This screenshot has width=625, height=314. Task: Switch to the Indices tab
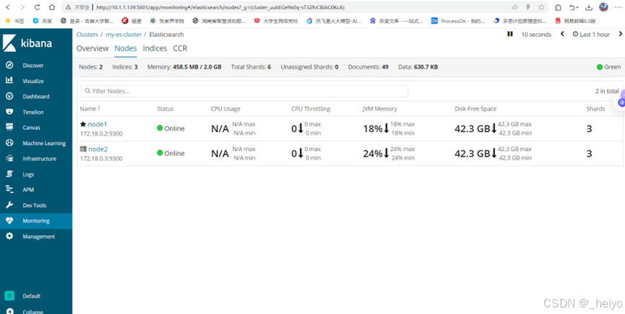155,48
